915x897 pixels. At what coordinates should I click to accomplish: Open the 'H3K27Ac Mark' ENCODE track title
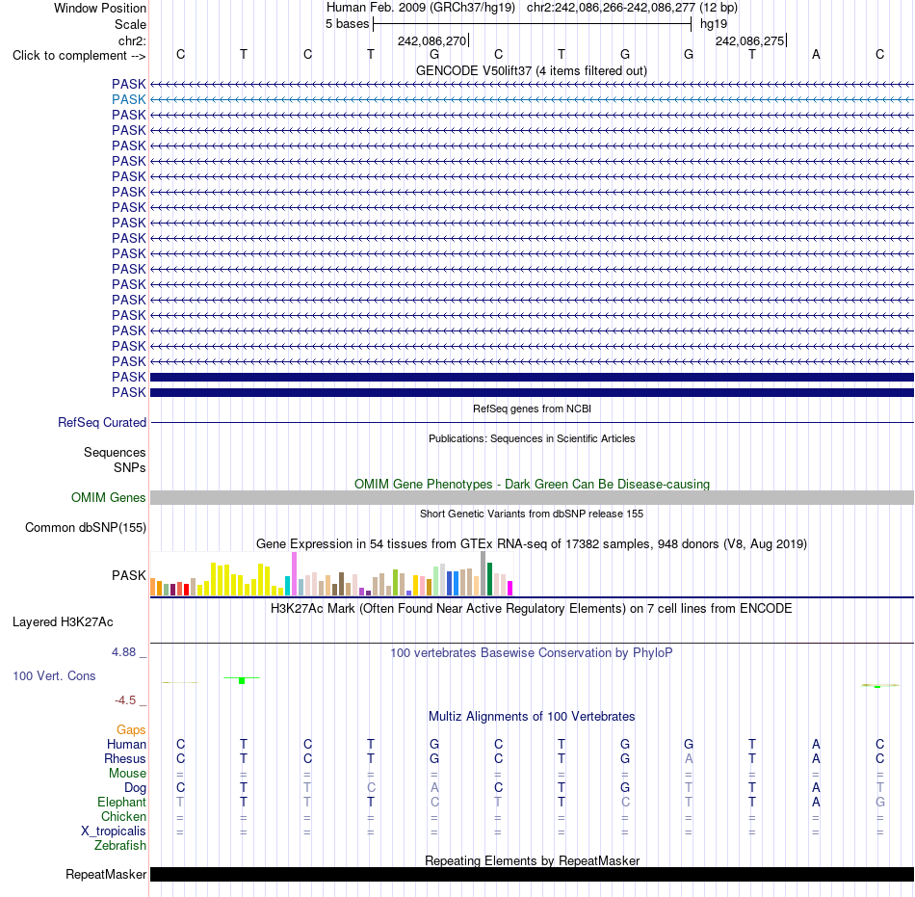tap(532, 609)
